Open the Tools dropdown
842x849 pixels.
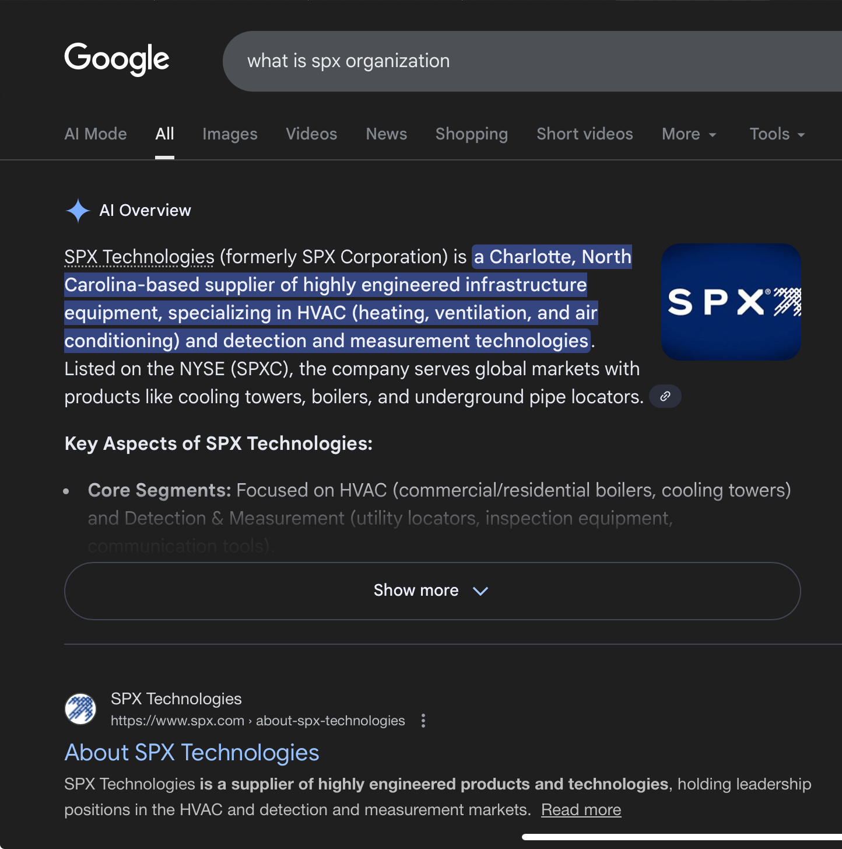coord(777,134)
